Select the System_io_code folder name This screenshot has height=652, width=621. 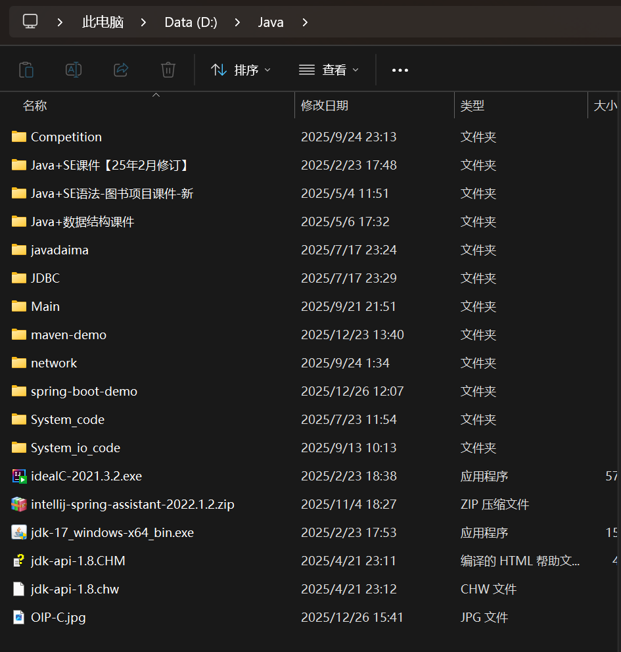(76, 448)
